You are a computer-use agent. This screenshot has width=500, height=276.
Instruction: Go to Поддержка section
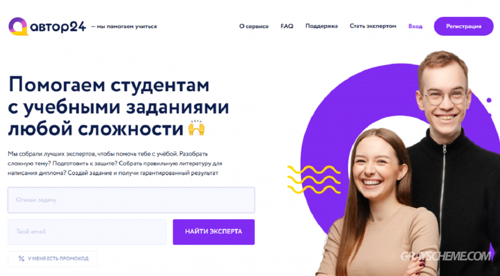[x=321, y=26]
